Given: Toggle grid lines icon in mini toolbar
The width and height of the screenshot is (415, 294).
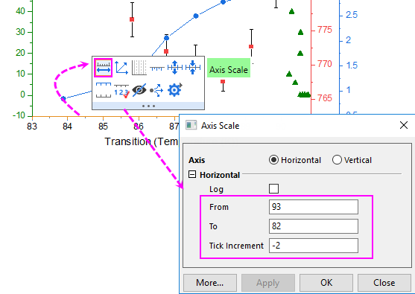Looking at the screenshot, I should (x=139, y=68).
